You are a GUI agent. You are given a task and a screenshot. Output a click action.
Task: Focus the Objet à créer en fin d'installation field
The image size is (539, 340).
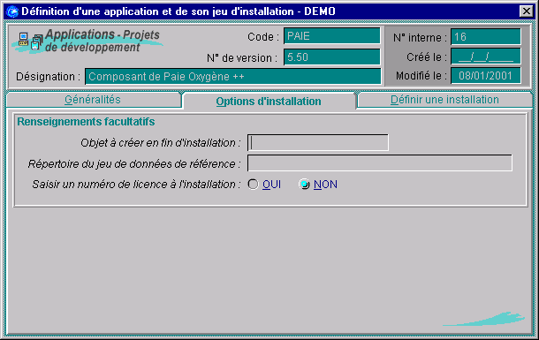click(x=318, y=142)
